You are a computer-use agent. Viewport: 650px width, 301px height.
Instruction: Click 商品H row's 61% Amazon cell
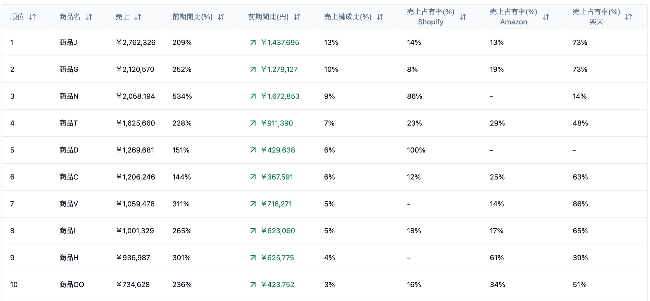497,258
